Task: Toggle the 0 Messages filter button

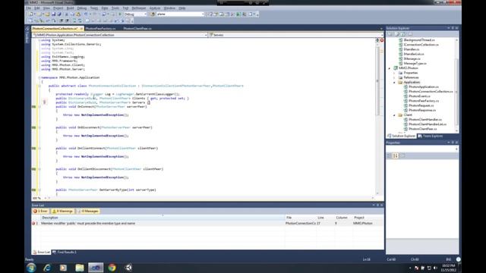Action: [x=88, y=211]
